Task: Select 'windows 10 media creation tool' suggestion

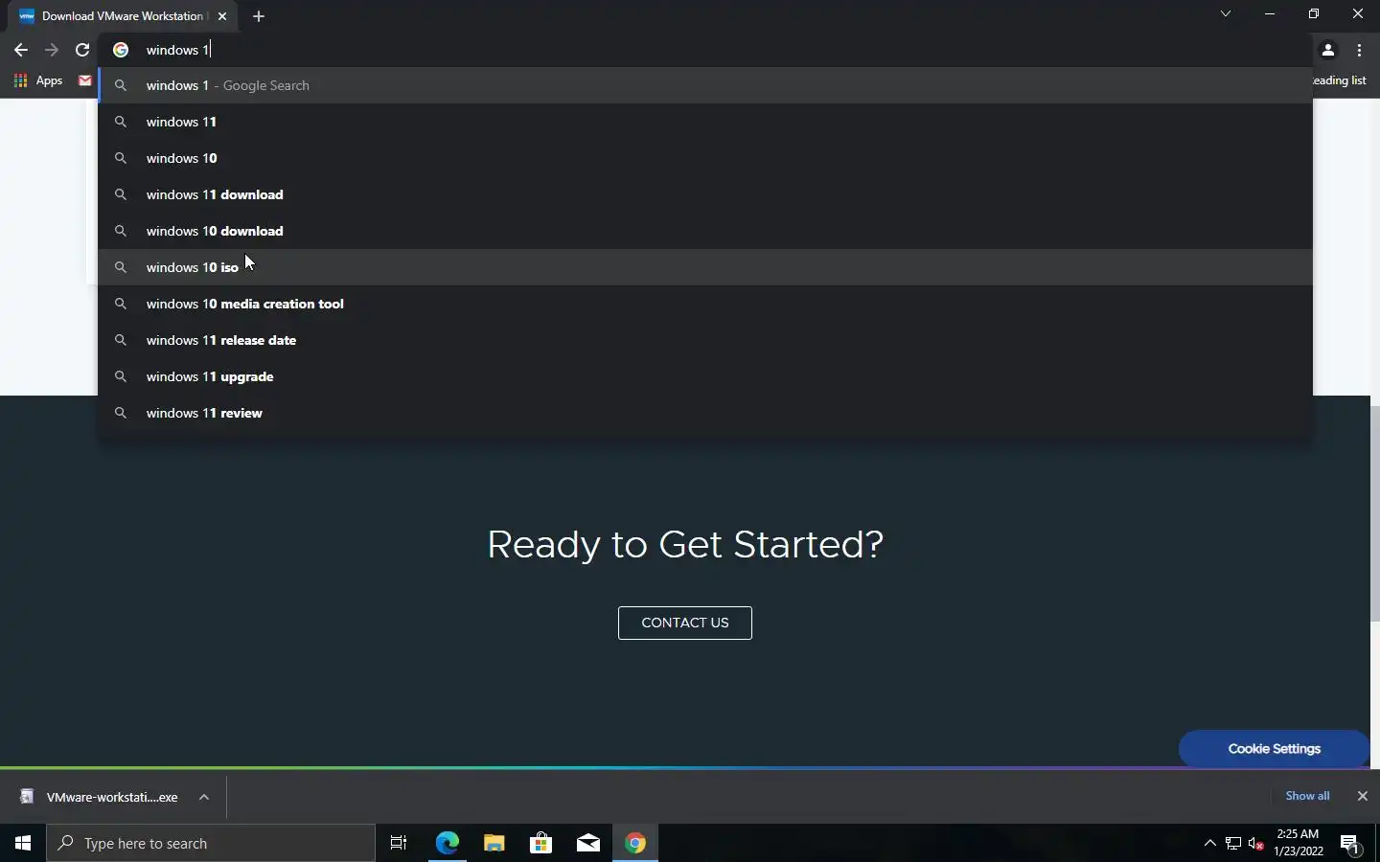Action: click(x=705, y=304)
